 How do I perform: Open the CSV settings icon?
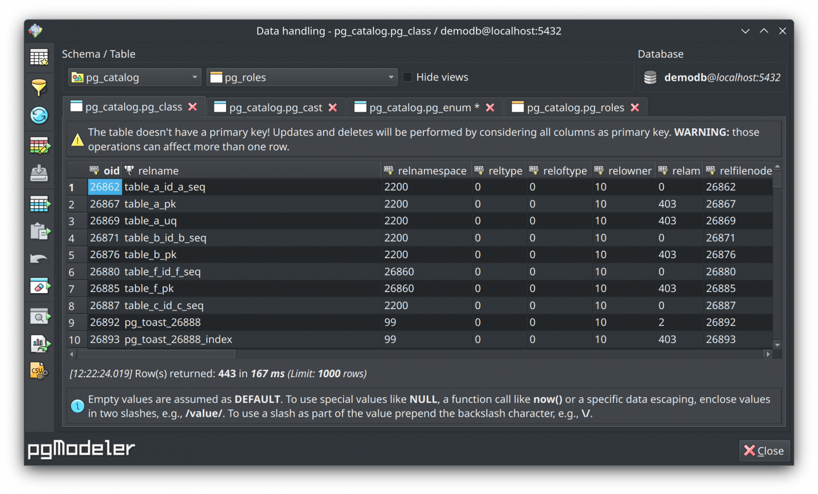click(39, 371)
